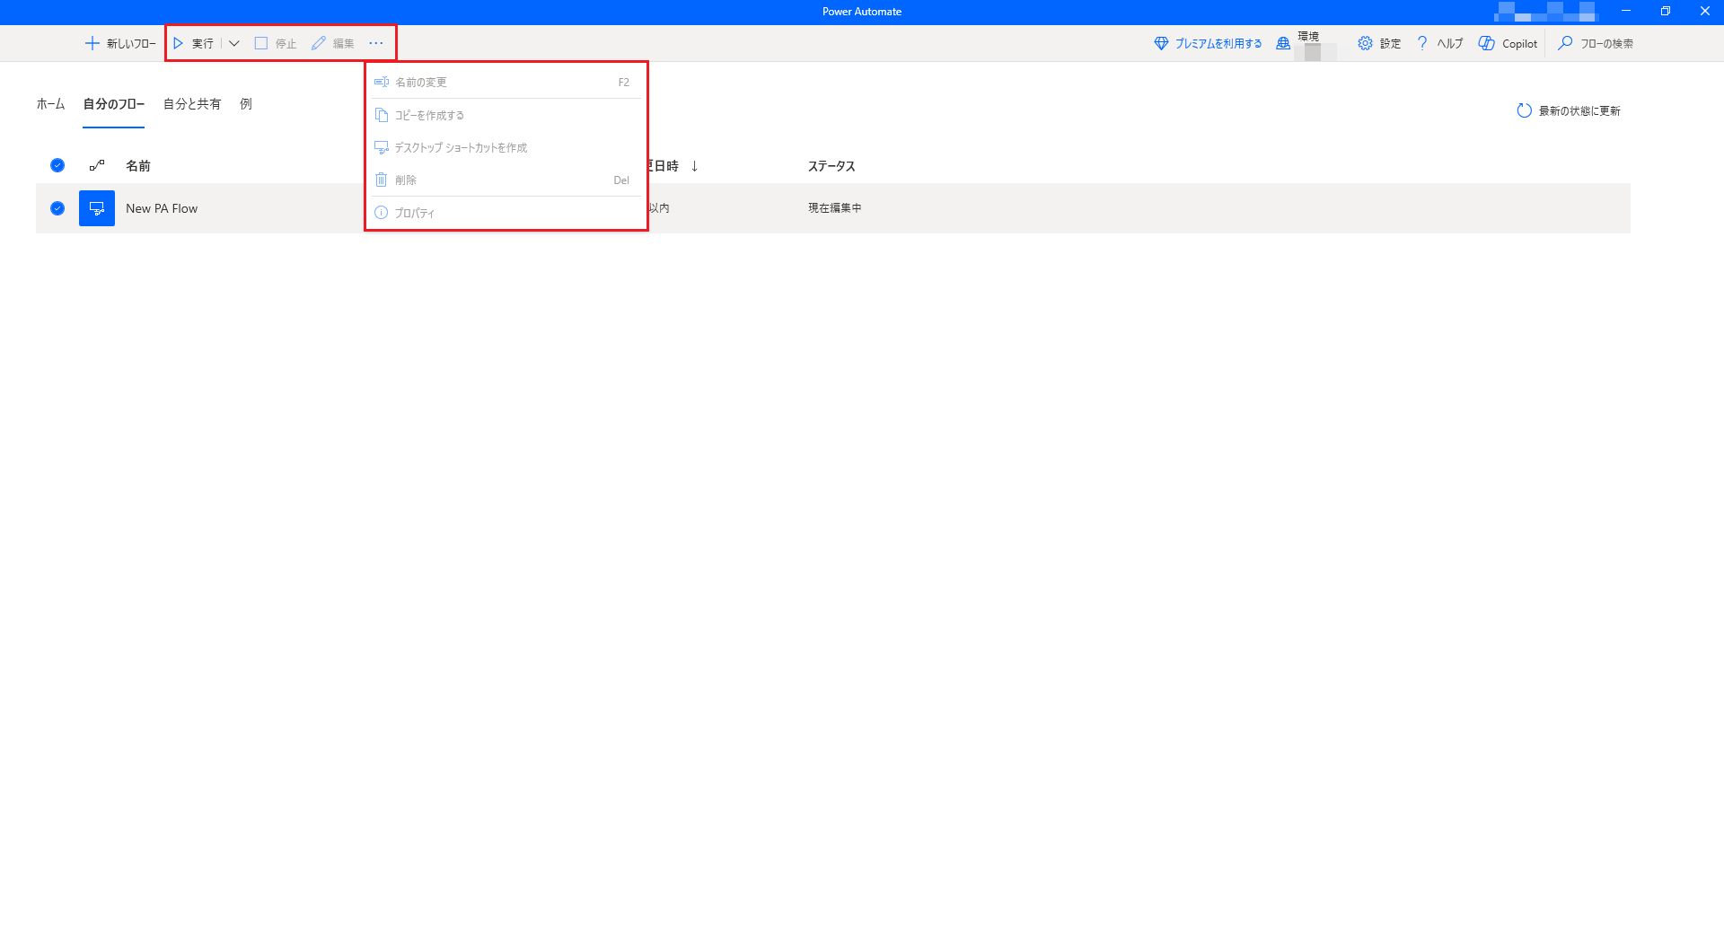
Task: Click the 実行 play icon
Action: pos(179,43)
